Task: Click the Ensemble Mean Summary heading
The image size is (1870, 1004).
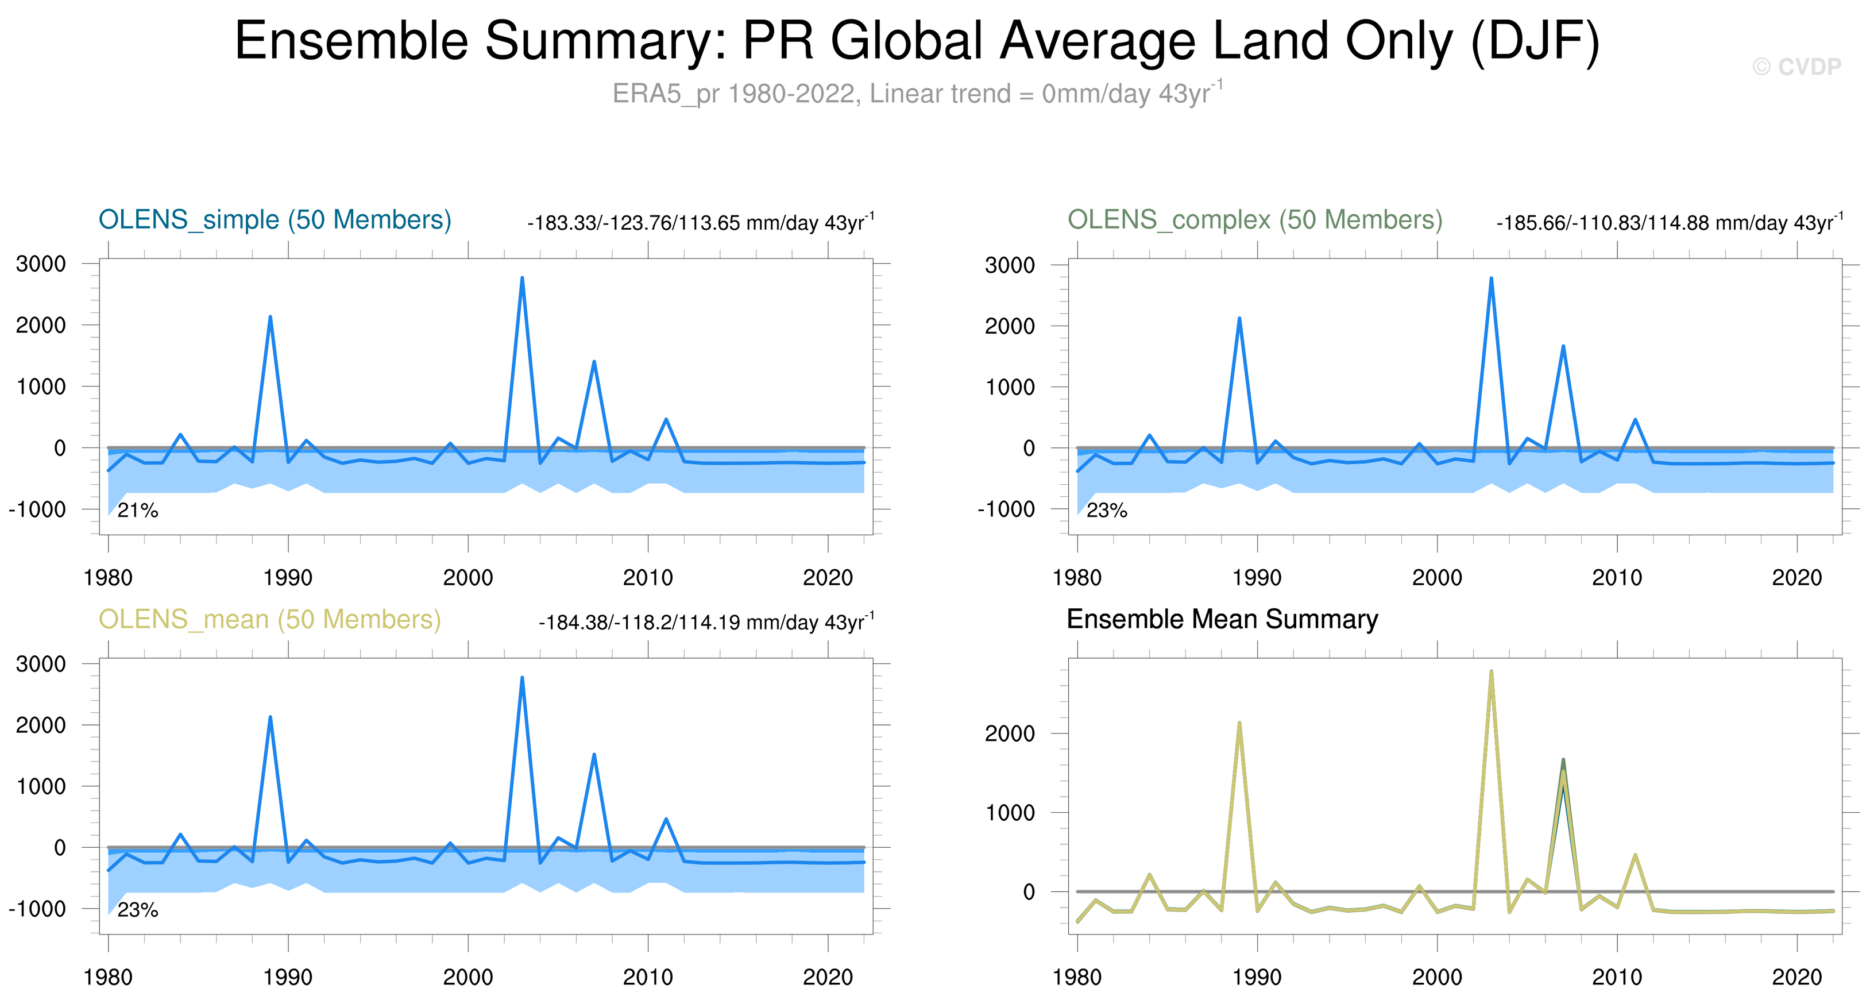Action: [x=1222, y=619]
